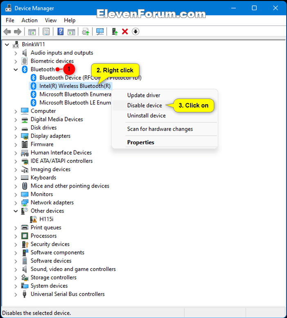
Task: Click the Firmware chip icon
Action: click(x=25, y=144)
